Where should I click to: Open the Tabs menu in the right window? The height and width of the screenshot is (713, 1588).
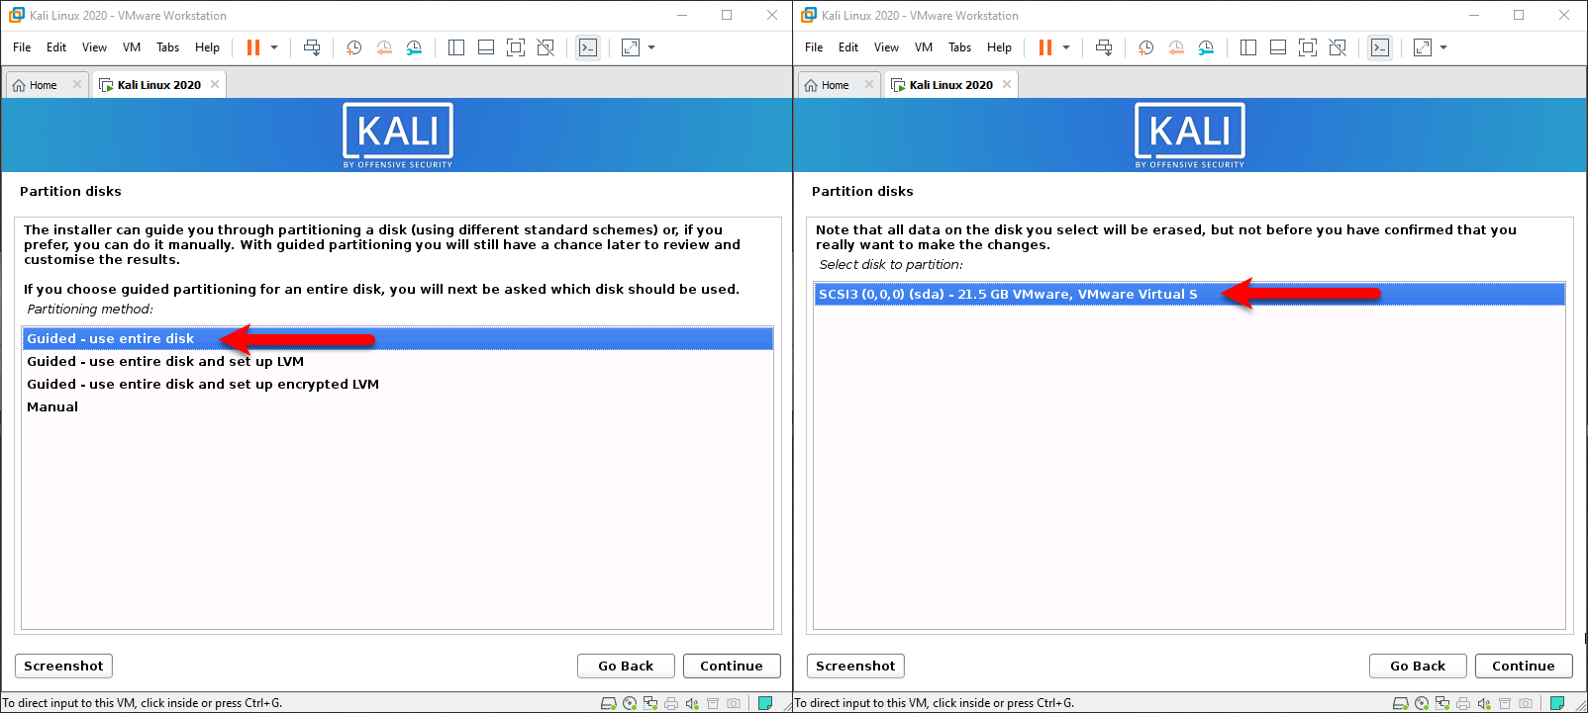[x=960, y=47]
